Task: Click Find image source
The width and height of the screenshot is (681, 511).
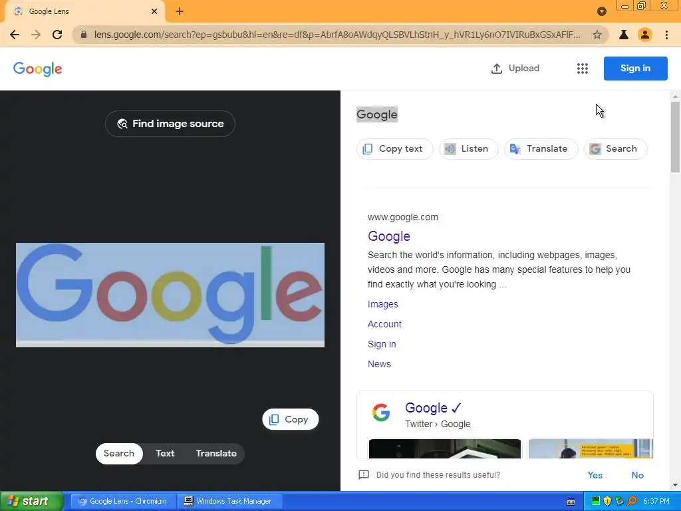Action: tap(170, 124)
